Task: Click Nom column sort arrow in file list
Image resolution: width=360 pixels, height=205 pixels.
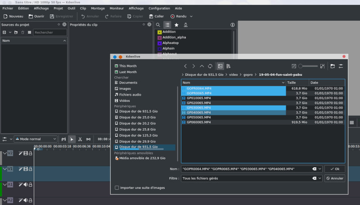Action: (x=283, y=83)
